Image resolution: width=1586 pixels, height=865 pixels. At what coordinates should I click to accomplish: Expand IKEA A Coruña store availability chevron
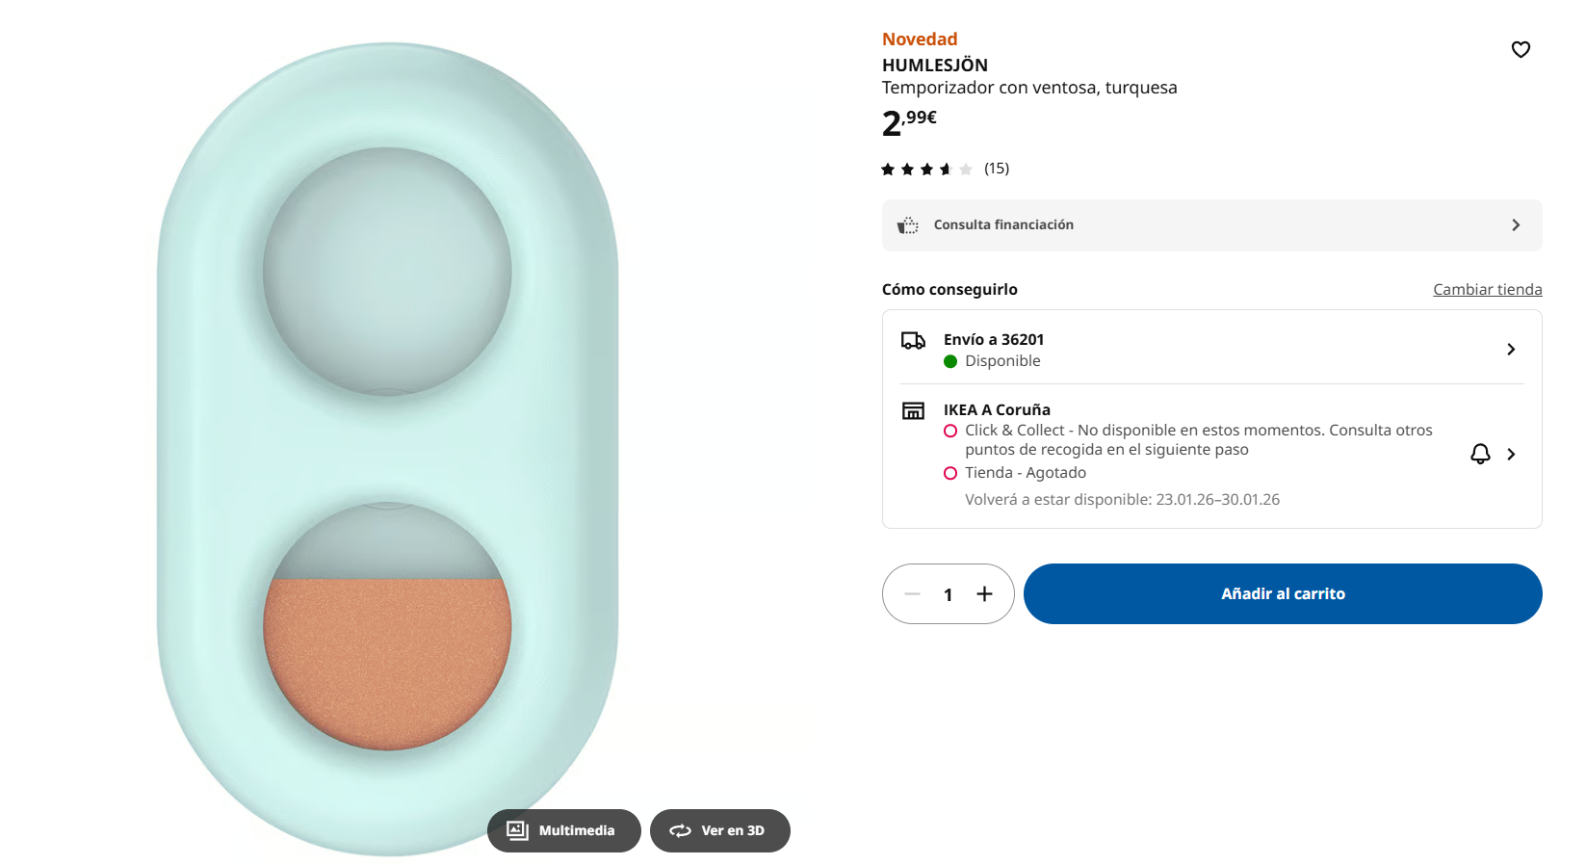[x=1512, y=454]
